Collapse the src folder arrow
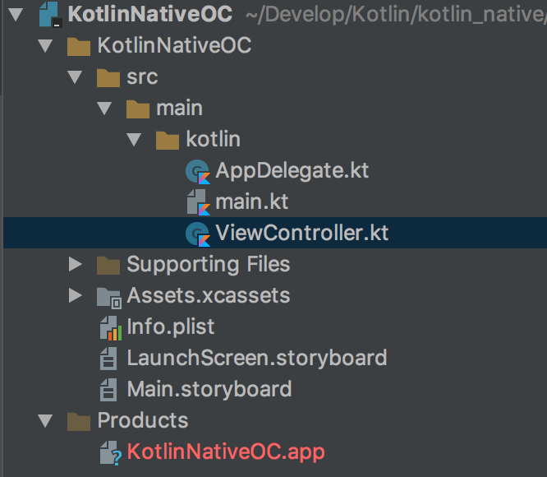547x477 pixels. point(76,77)
